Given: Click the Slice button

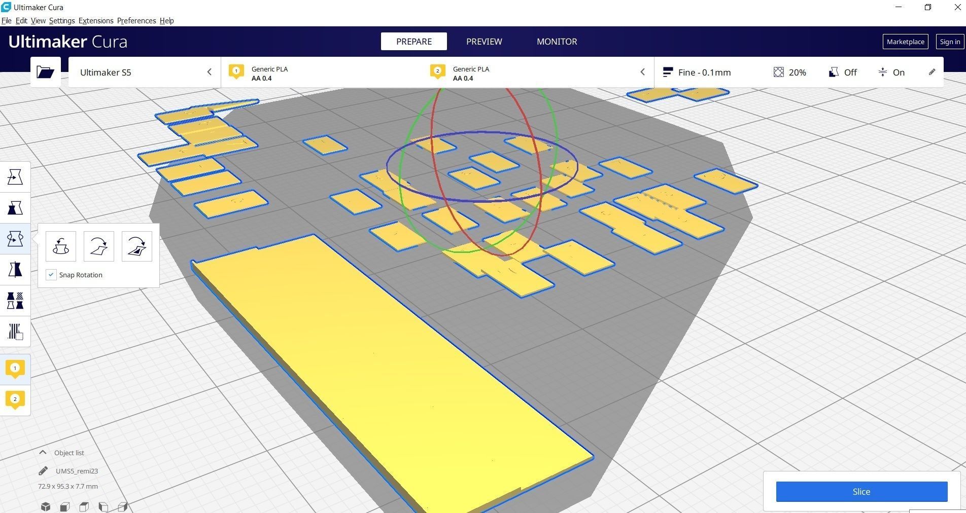Looking at the screenshot, I should click(x=861, y=492).
